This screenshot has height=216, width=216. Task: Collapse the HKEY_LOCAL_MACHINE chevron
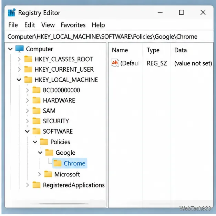[19, 80]
